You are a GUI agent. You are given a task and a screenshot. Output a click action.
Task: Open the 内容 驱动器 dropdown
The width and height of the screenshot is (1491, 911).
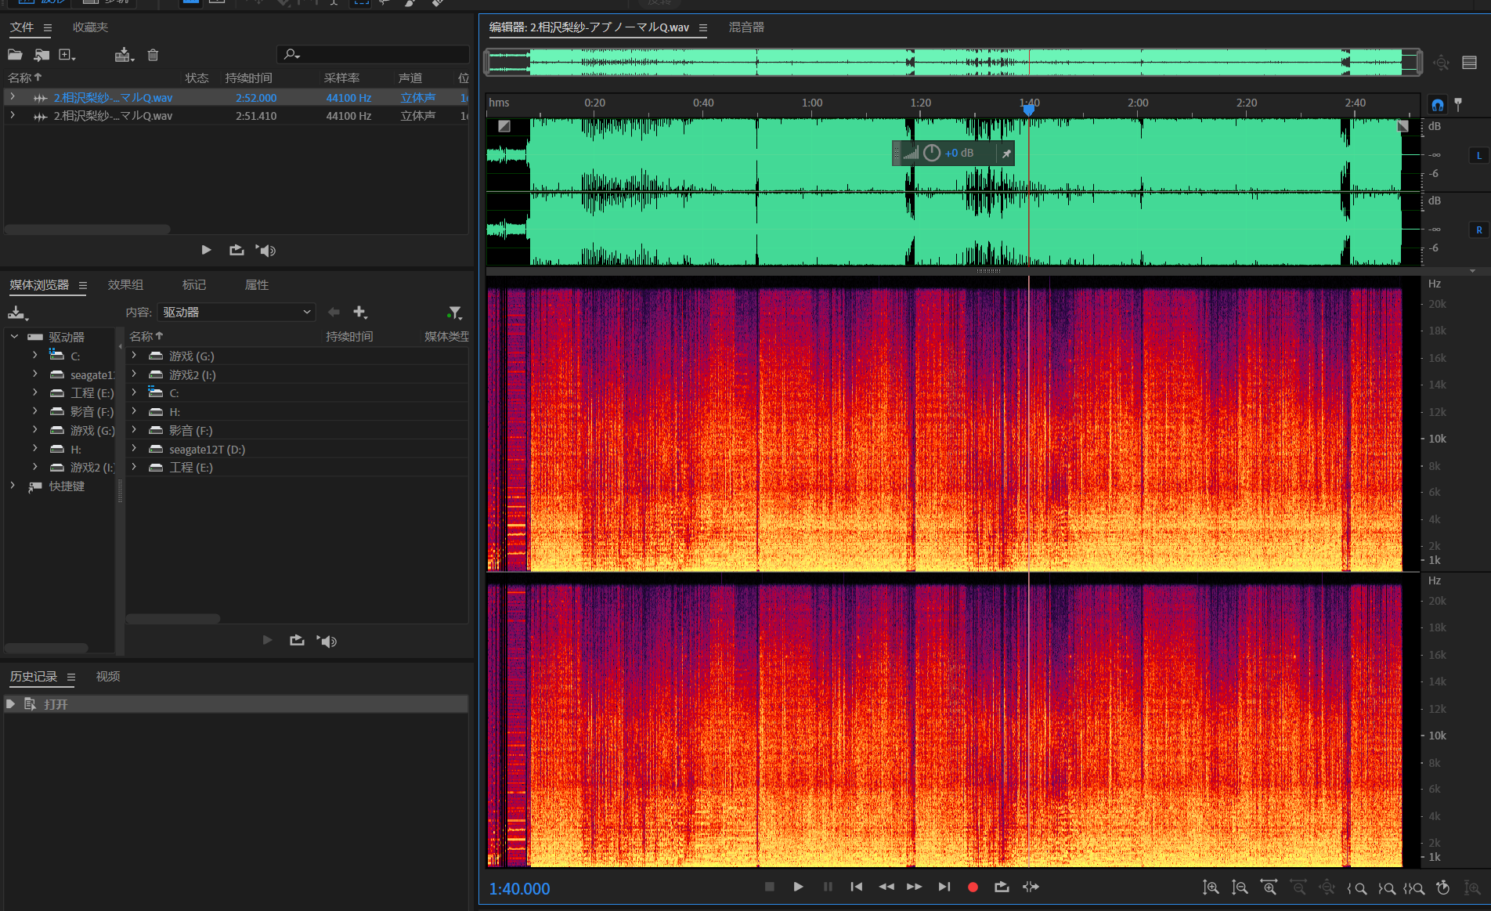(x=236, y=312)
